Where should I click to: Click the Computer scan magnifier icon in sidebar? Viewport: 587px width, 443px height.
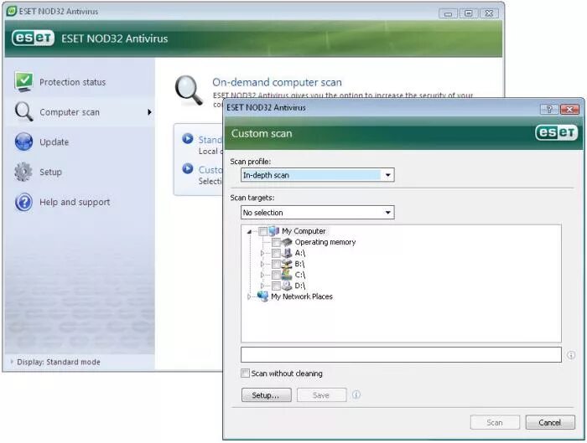coord(23,111)
